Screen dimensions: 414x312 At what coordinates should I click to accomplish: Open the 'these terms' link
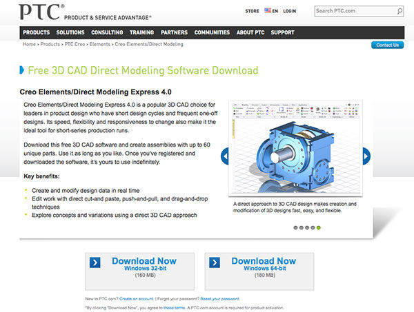click(175, 307)
